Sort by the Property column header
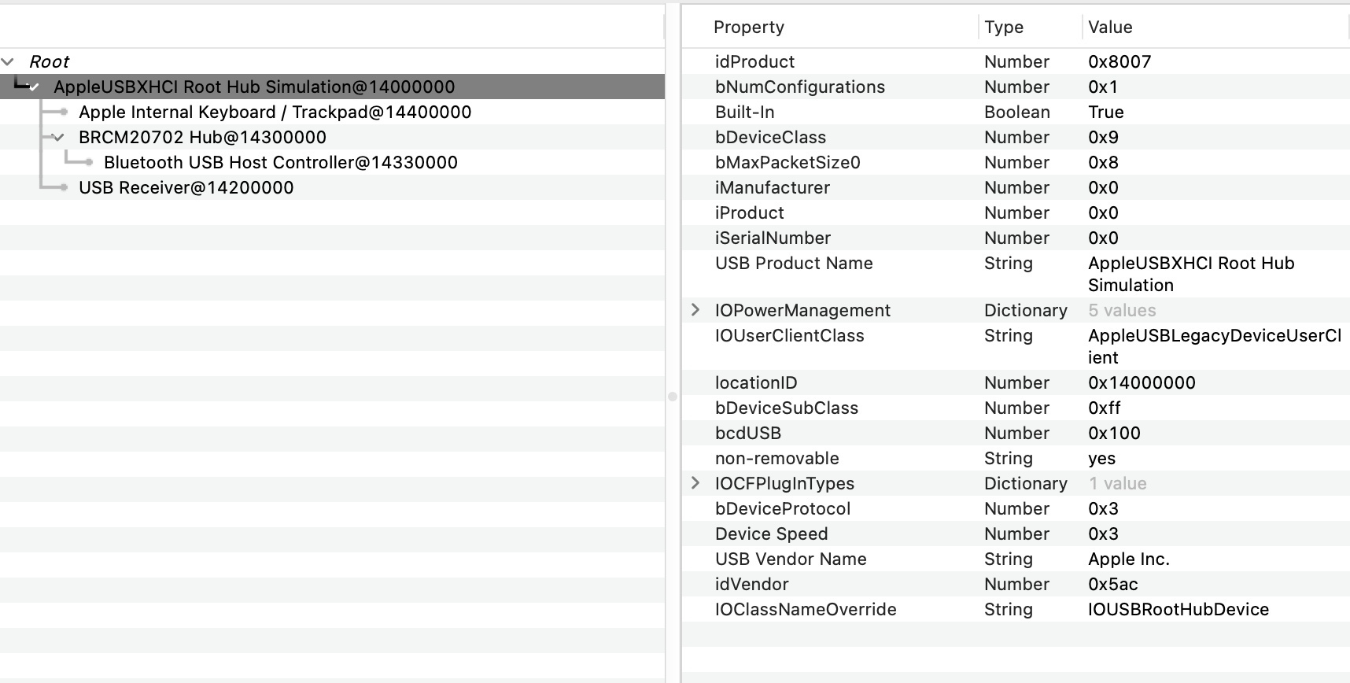 748,28
